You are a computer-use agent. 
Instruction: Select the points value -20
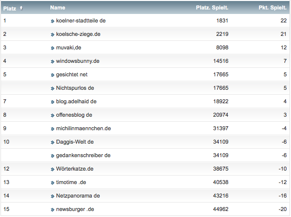coord(283,209)
